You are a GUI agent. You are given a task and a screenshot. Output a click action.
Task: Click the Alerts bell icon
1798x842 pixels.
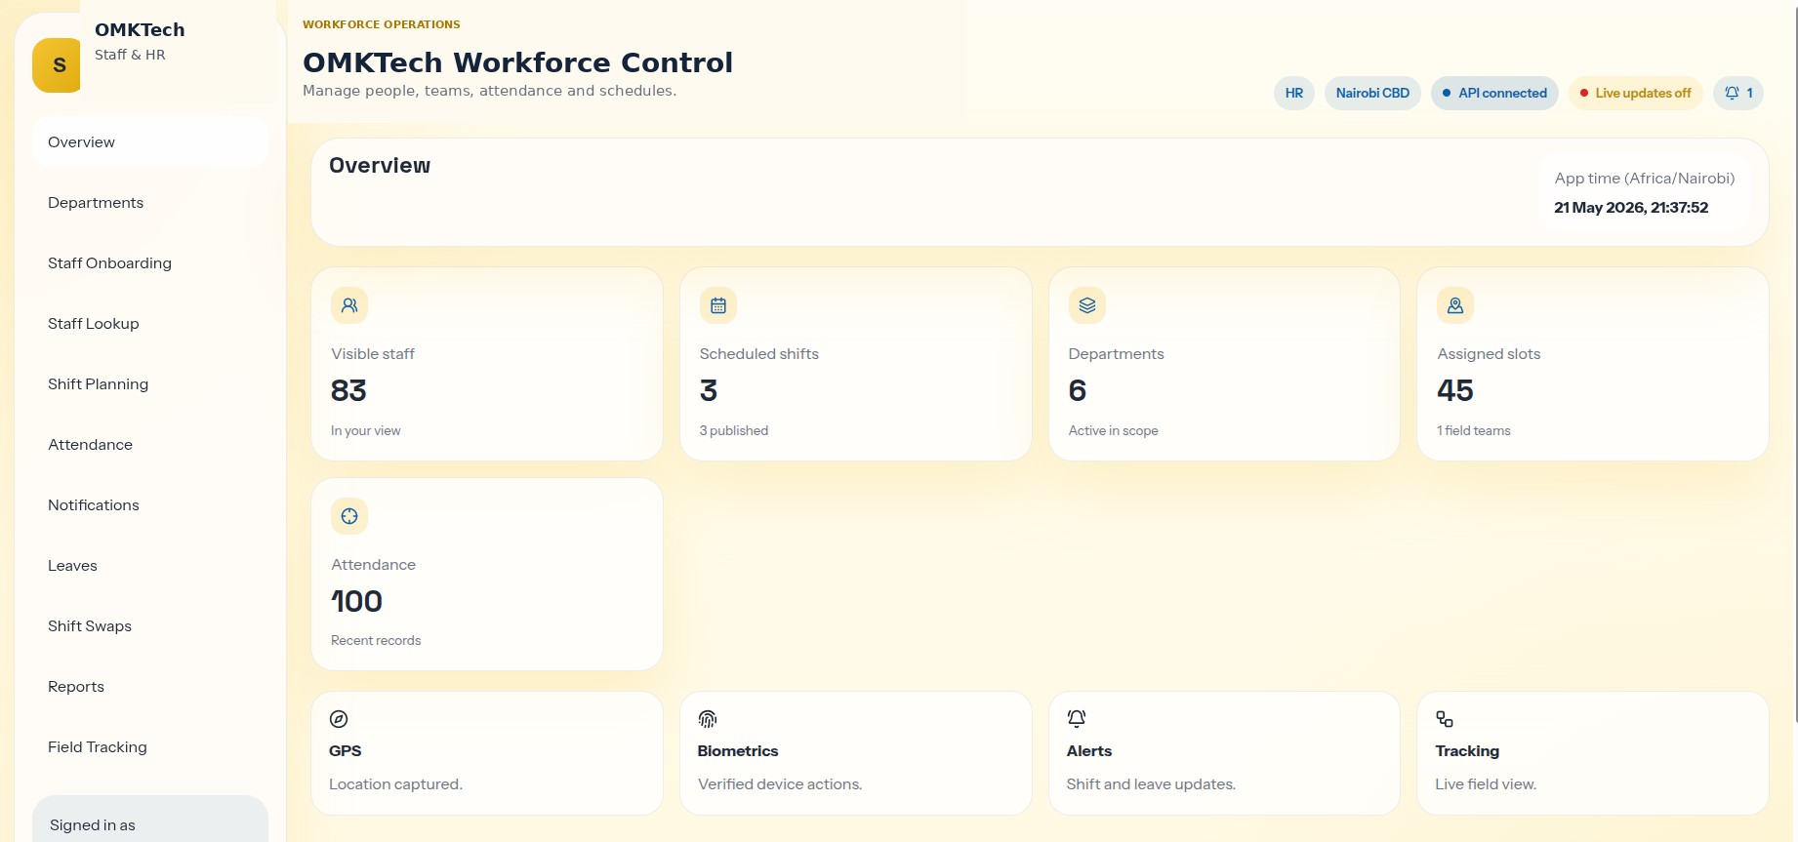click(1077, 719)
